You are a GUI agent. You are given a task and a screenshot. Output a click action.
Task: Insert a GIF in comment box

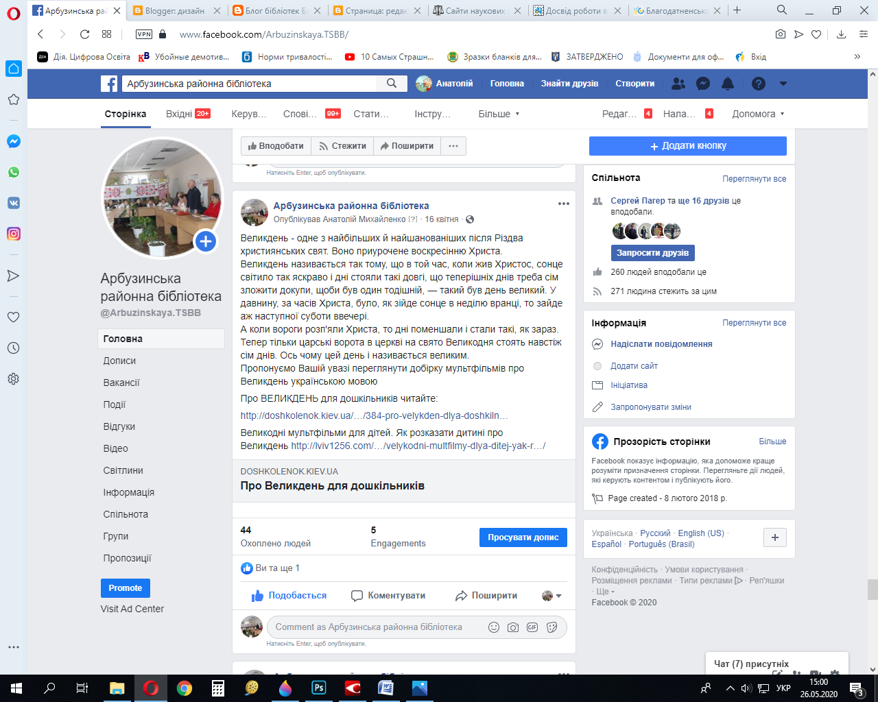click(532, 627)
